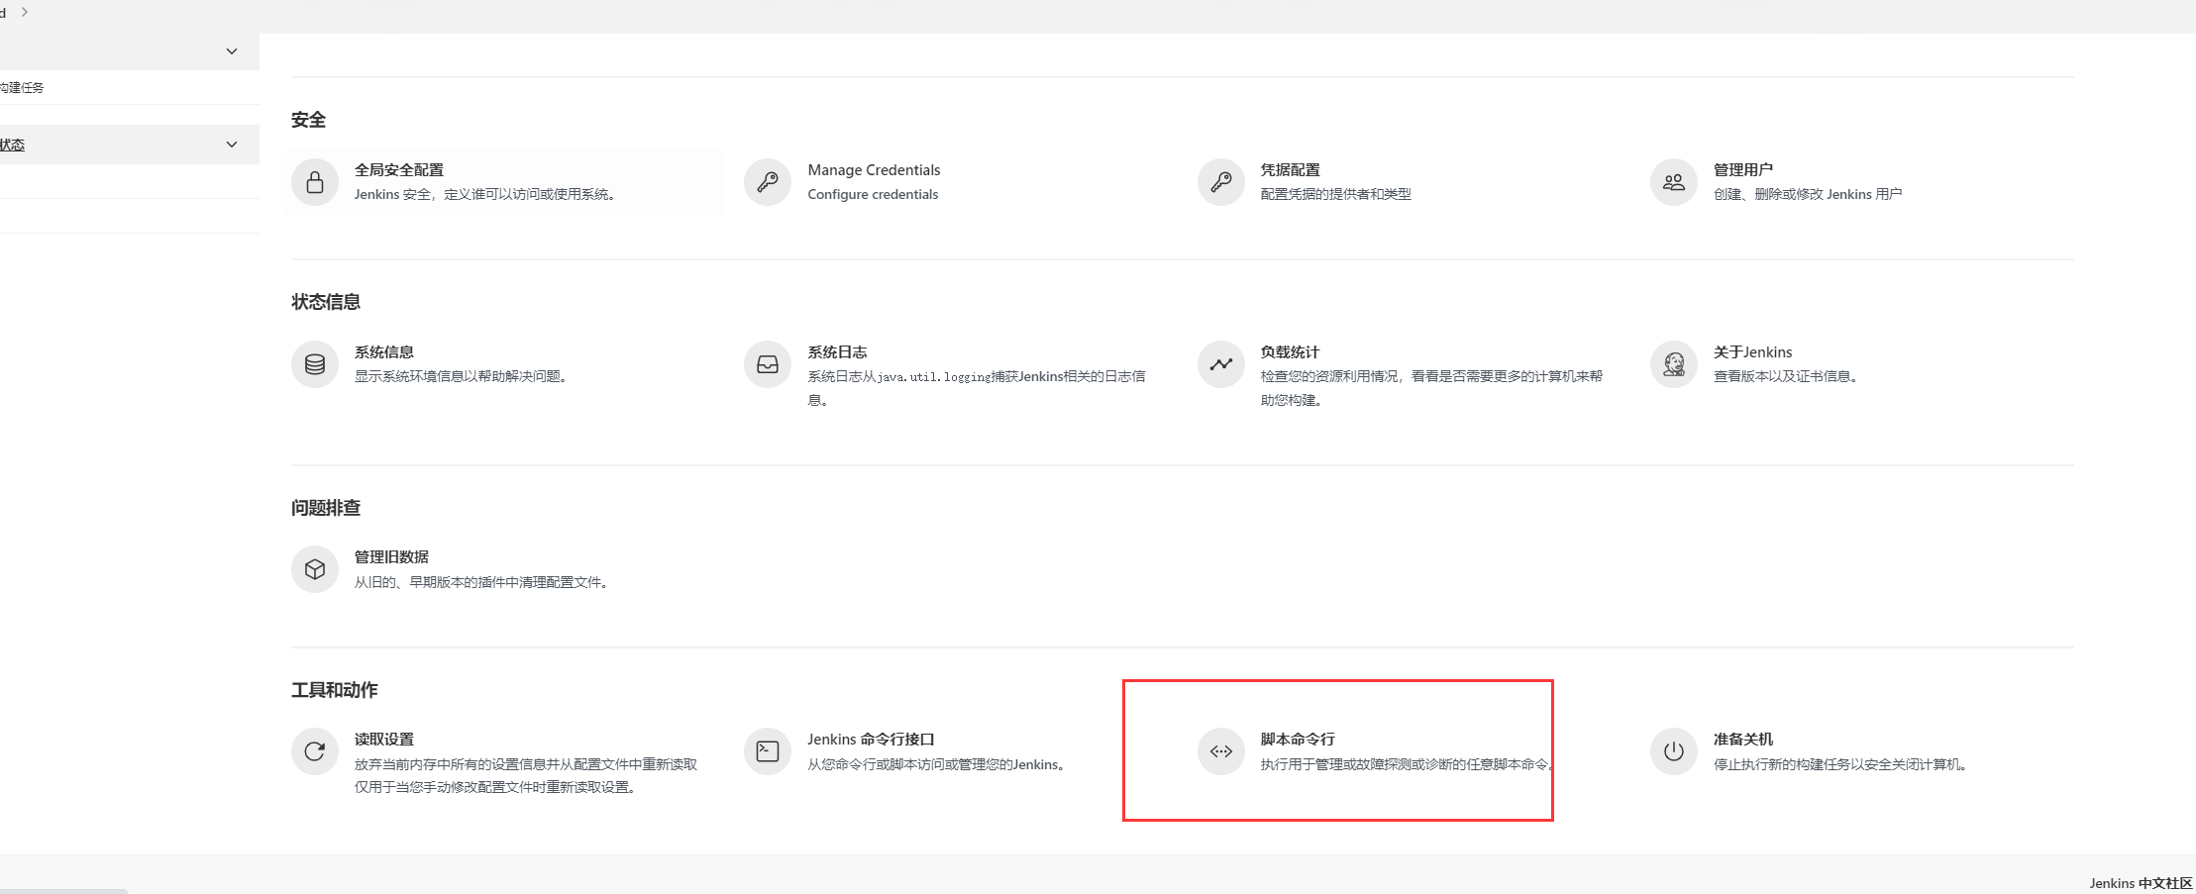Click the Jenkins 中文社区 footer link

pyautogui.click(x=2141, y=883)
